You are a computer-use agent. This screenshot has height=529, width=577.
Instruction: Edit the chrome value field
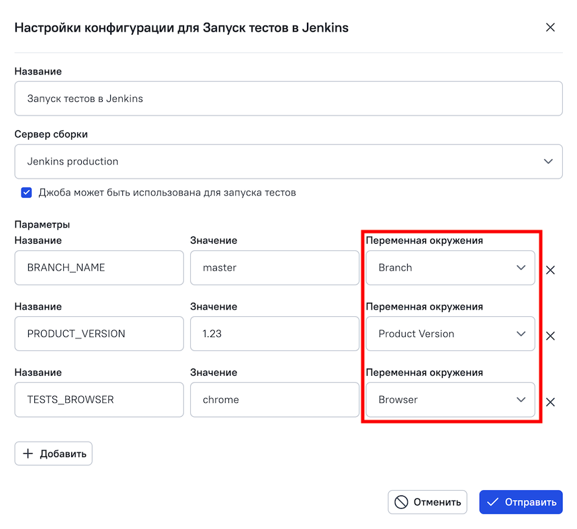click(274, 400)
